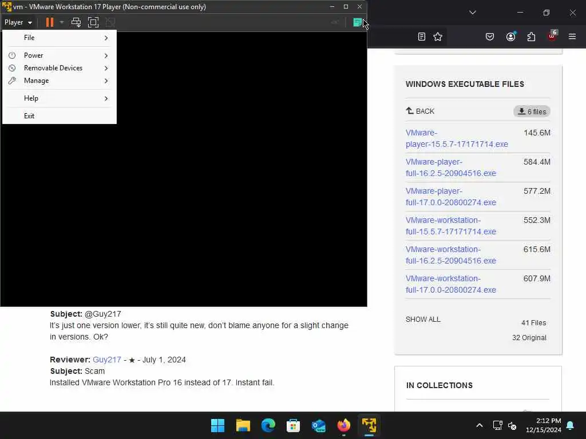Download VMware-player-full-16.2.5-20904516.exe
The height and width of the screenshot is (439, 586).
[451, 167]
